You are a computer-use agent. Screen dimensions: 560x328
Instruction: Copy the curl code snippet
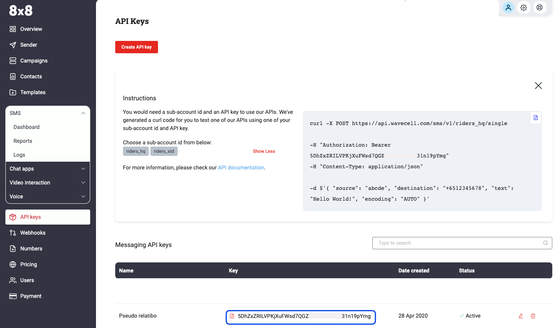pos(535,118)
